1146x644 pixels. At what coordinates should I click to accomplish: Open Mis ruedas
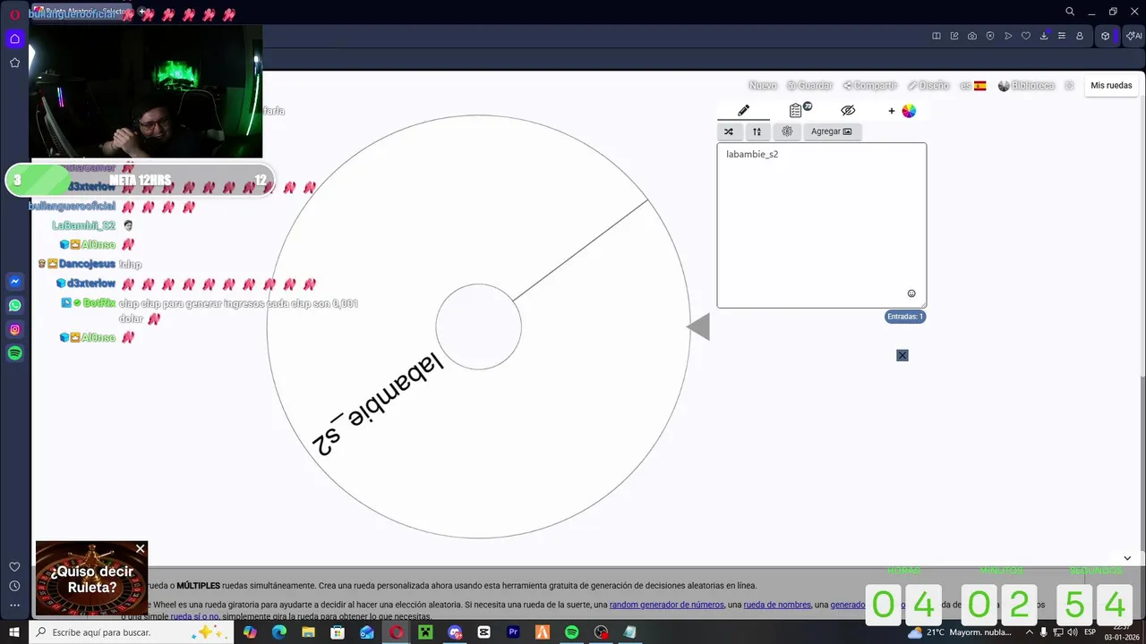point(1111,86)
